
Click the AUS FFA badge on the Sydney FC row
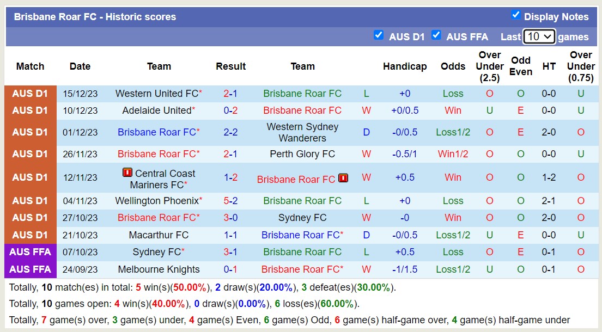pos(30,251)
